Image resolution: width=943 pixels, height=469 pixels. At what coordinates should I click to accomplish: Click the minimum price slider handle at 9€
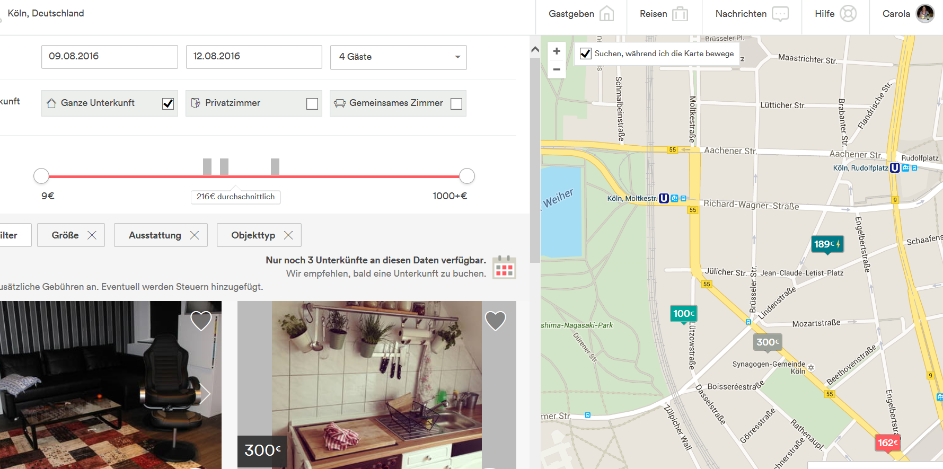pos(41,176)
